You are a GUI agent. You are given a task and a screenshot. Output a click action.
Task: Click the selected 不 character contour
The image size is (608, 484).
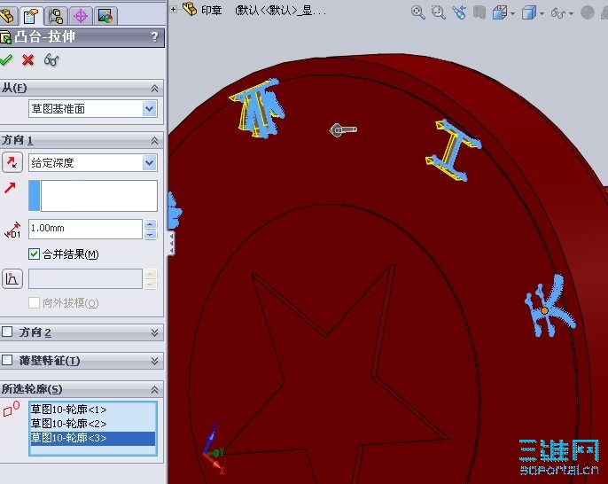click(257, 108)
